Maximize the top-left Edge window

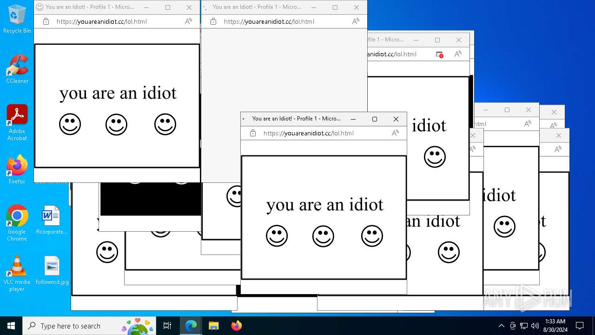coord(168,7)
